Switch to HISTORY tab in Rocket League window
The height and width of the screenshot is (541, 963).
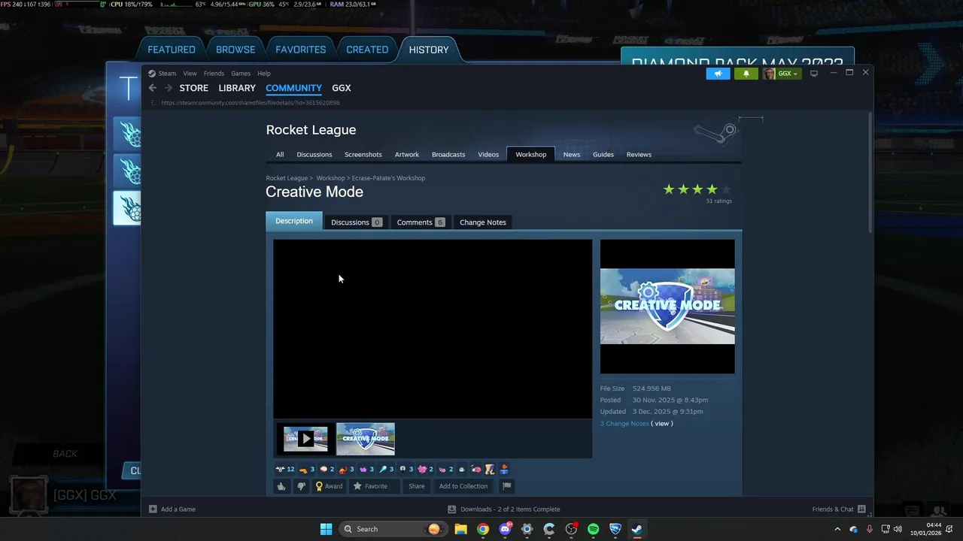coord(429,50)
